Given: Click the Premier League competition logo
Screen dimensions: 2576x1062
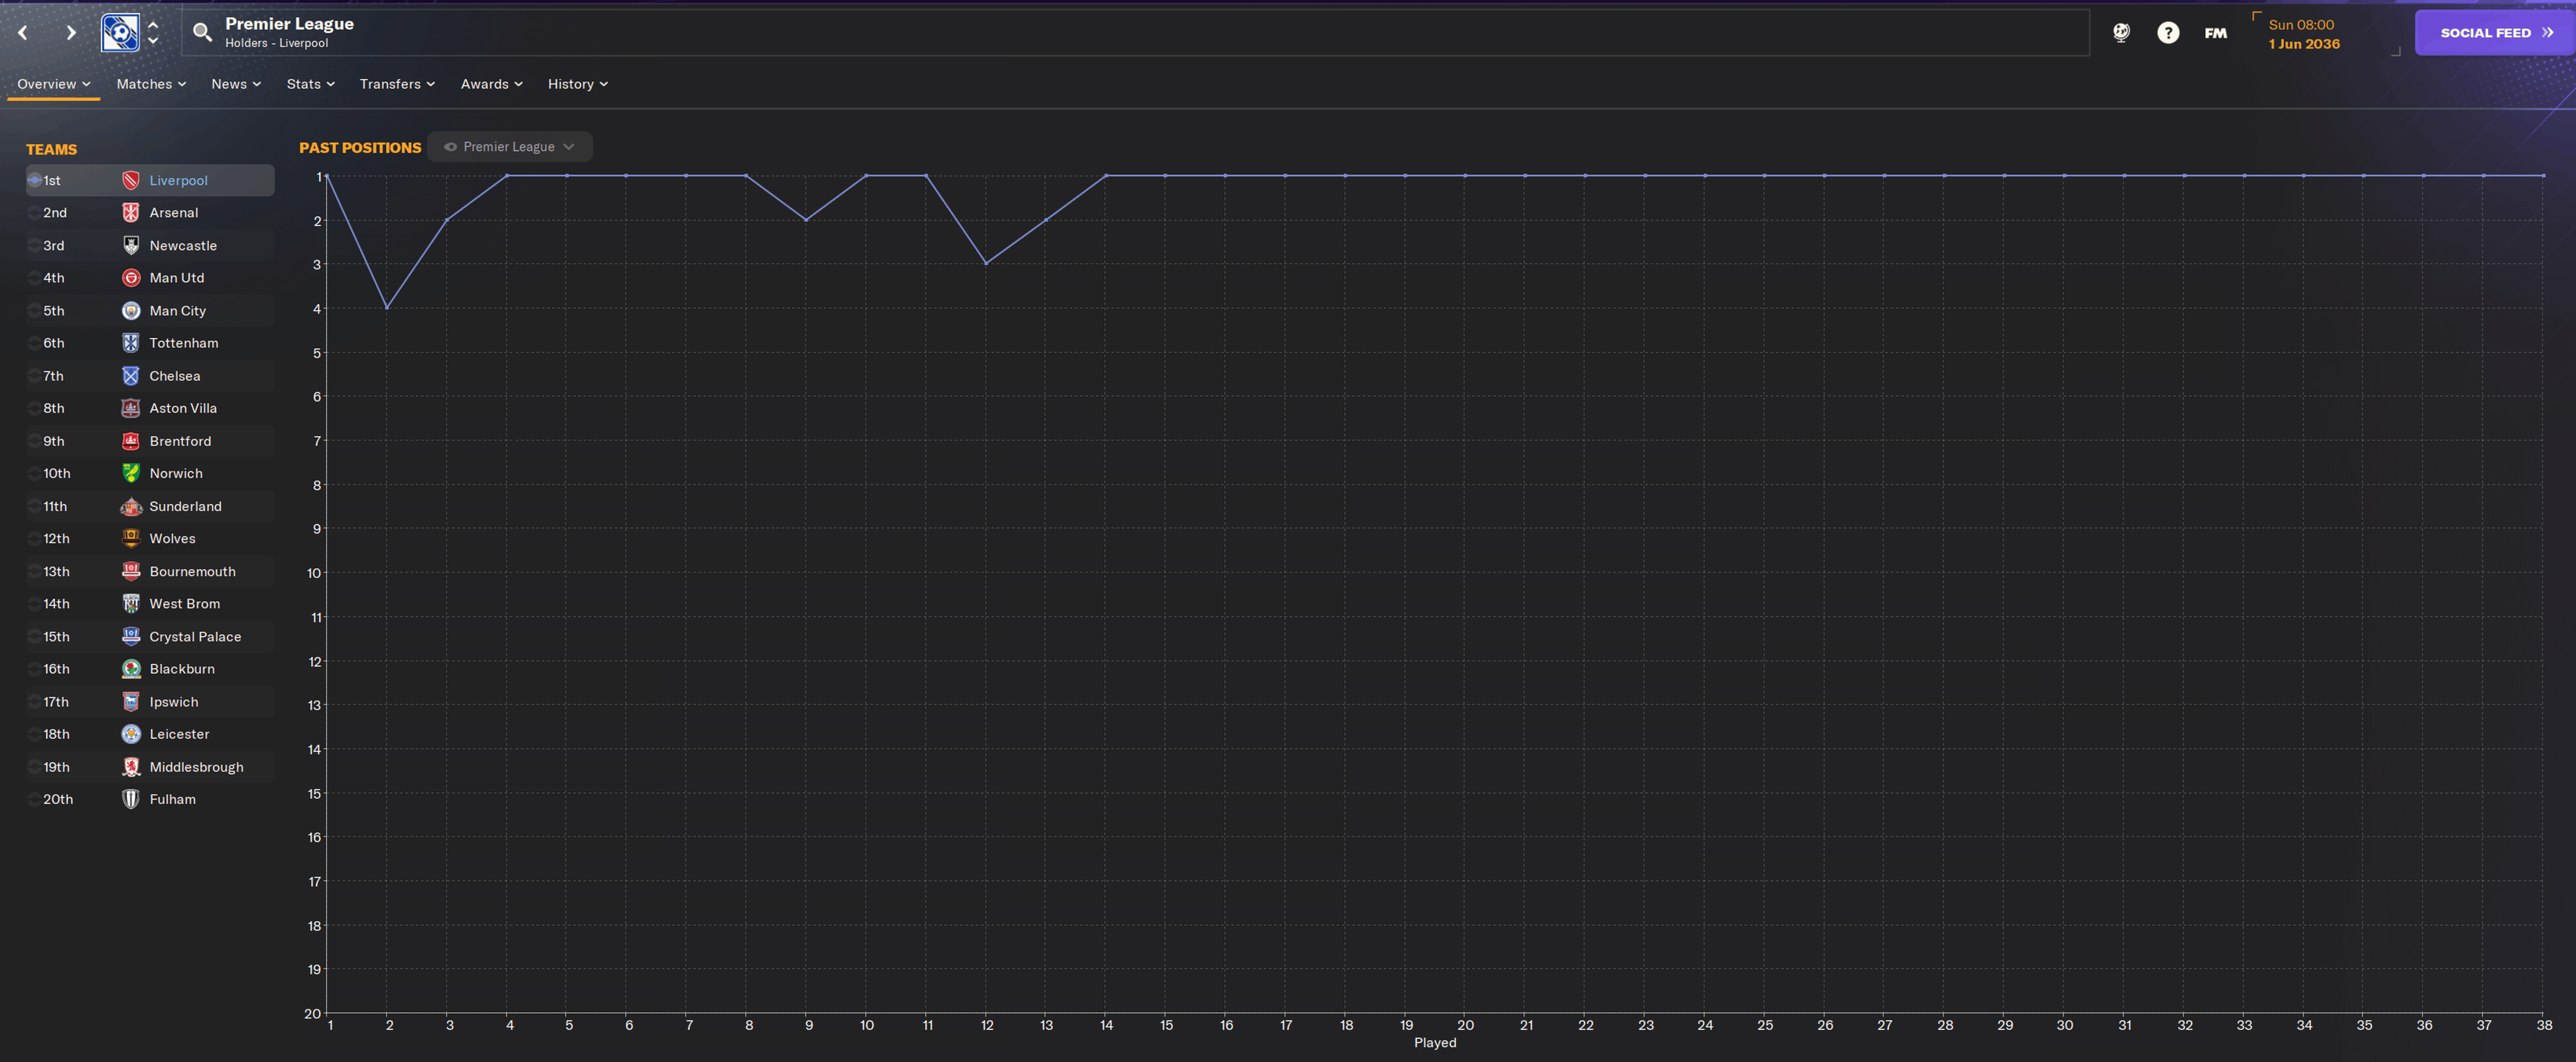Looking at the screenshot, I should 120,33.
